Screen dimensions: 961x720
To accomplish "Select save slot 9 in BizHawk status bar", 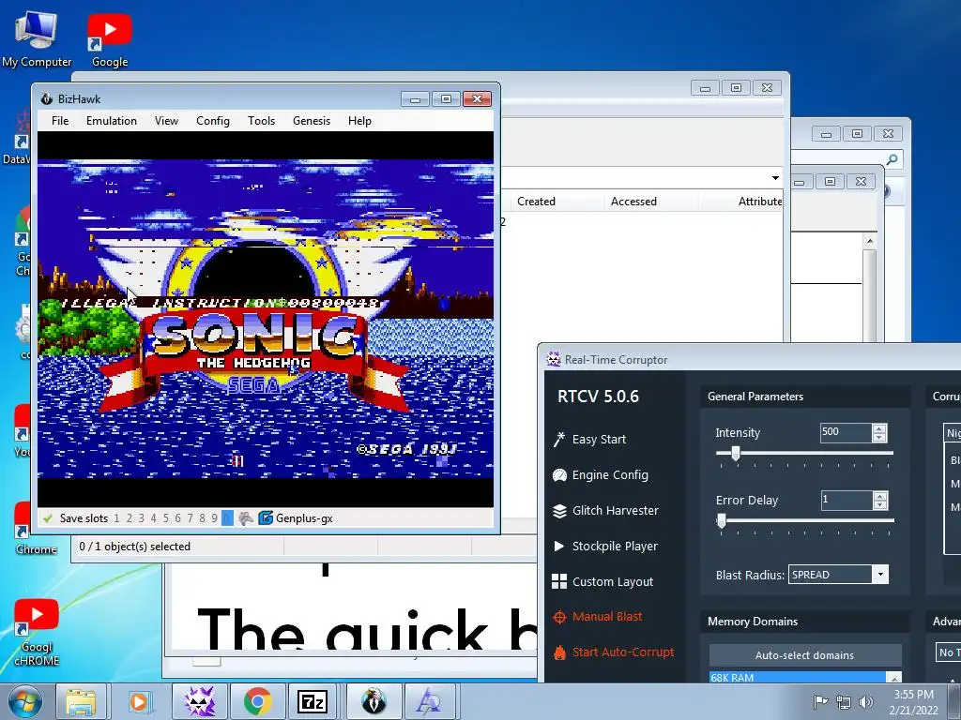I will tap(215, 517).
